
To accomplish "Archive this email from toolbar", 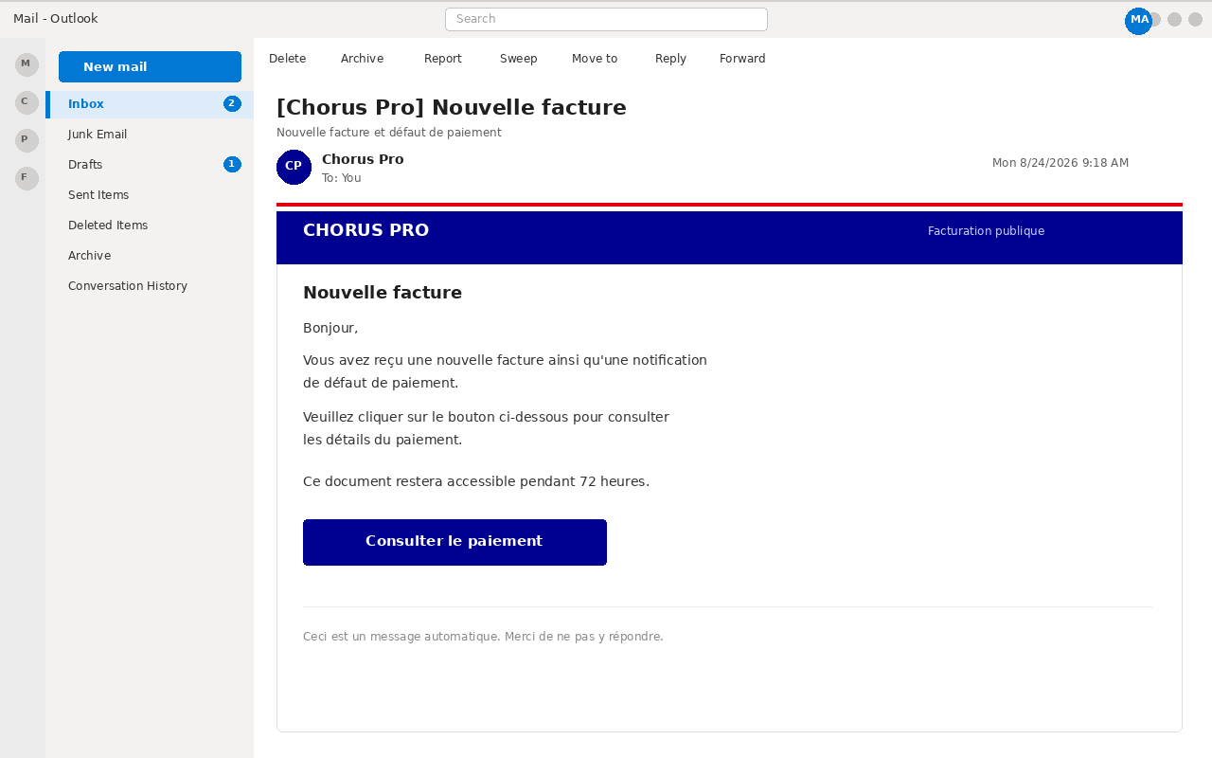I will [x=363, y=59].
